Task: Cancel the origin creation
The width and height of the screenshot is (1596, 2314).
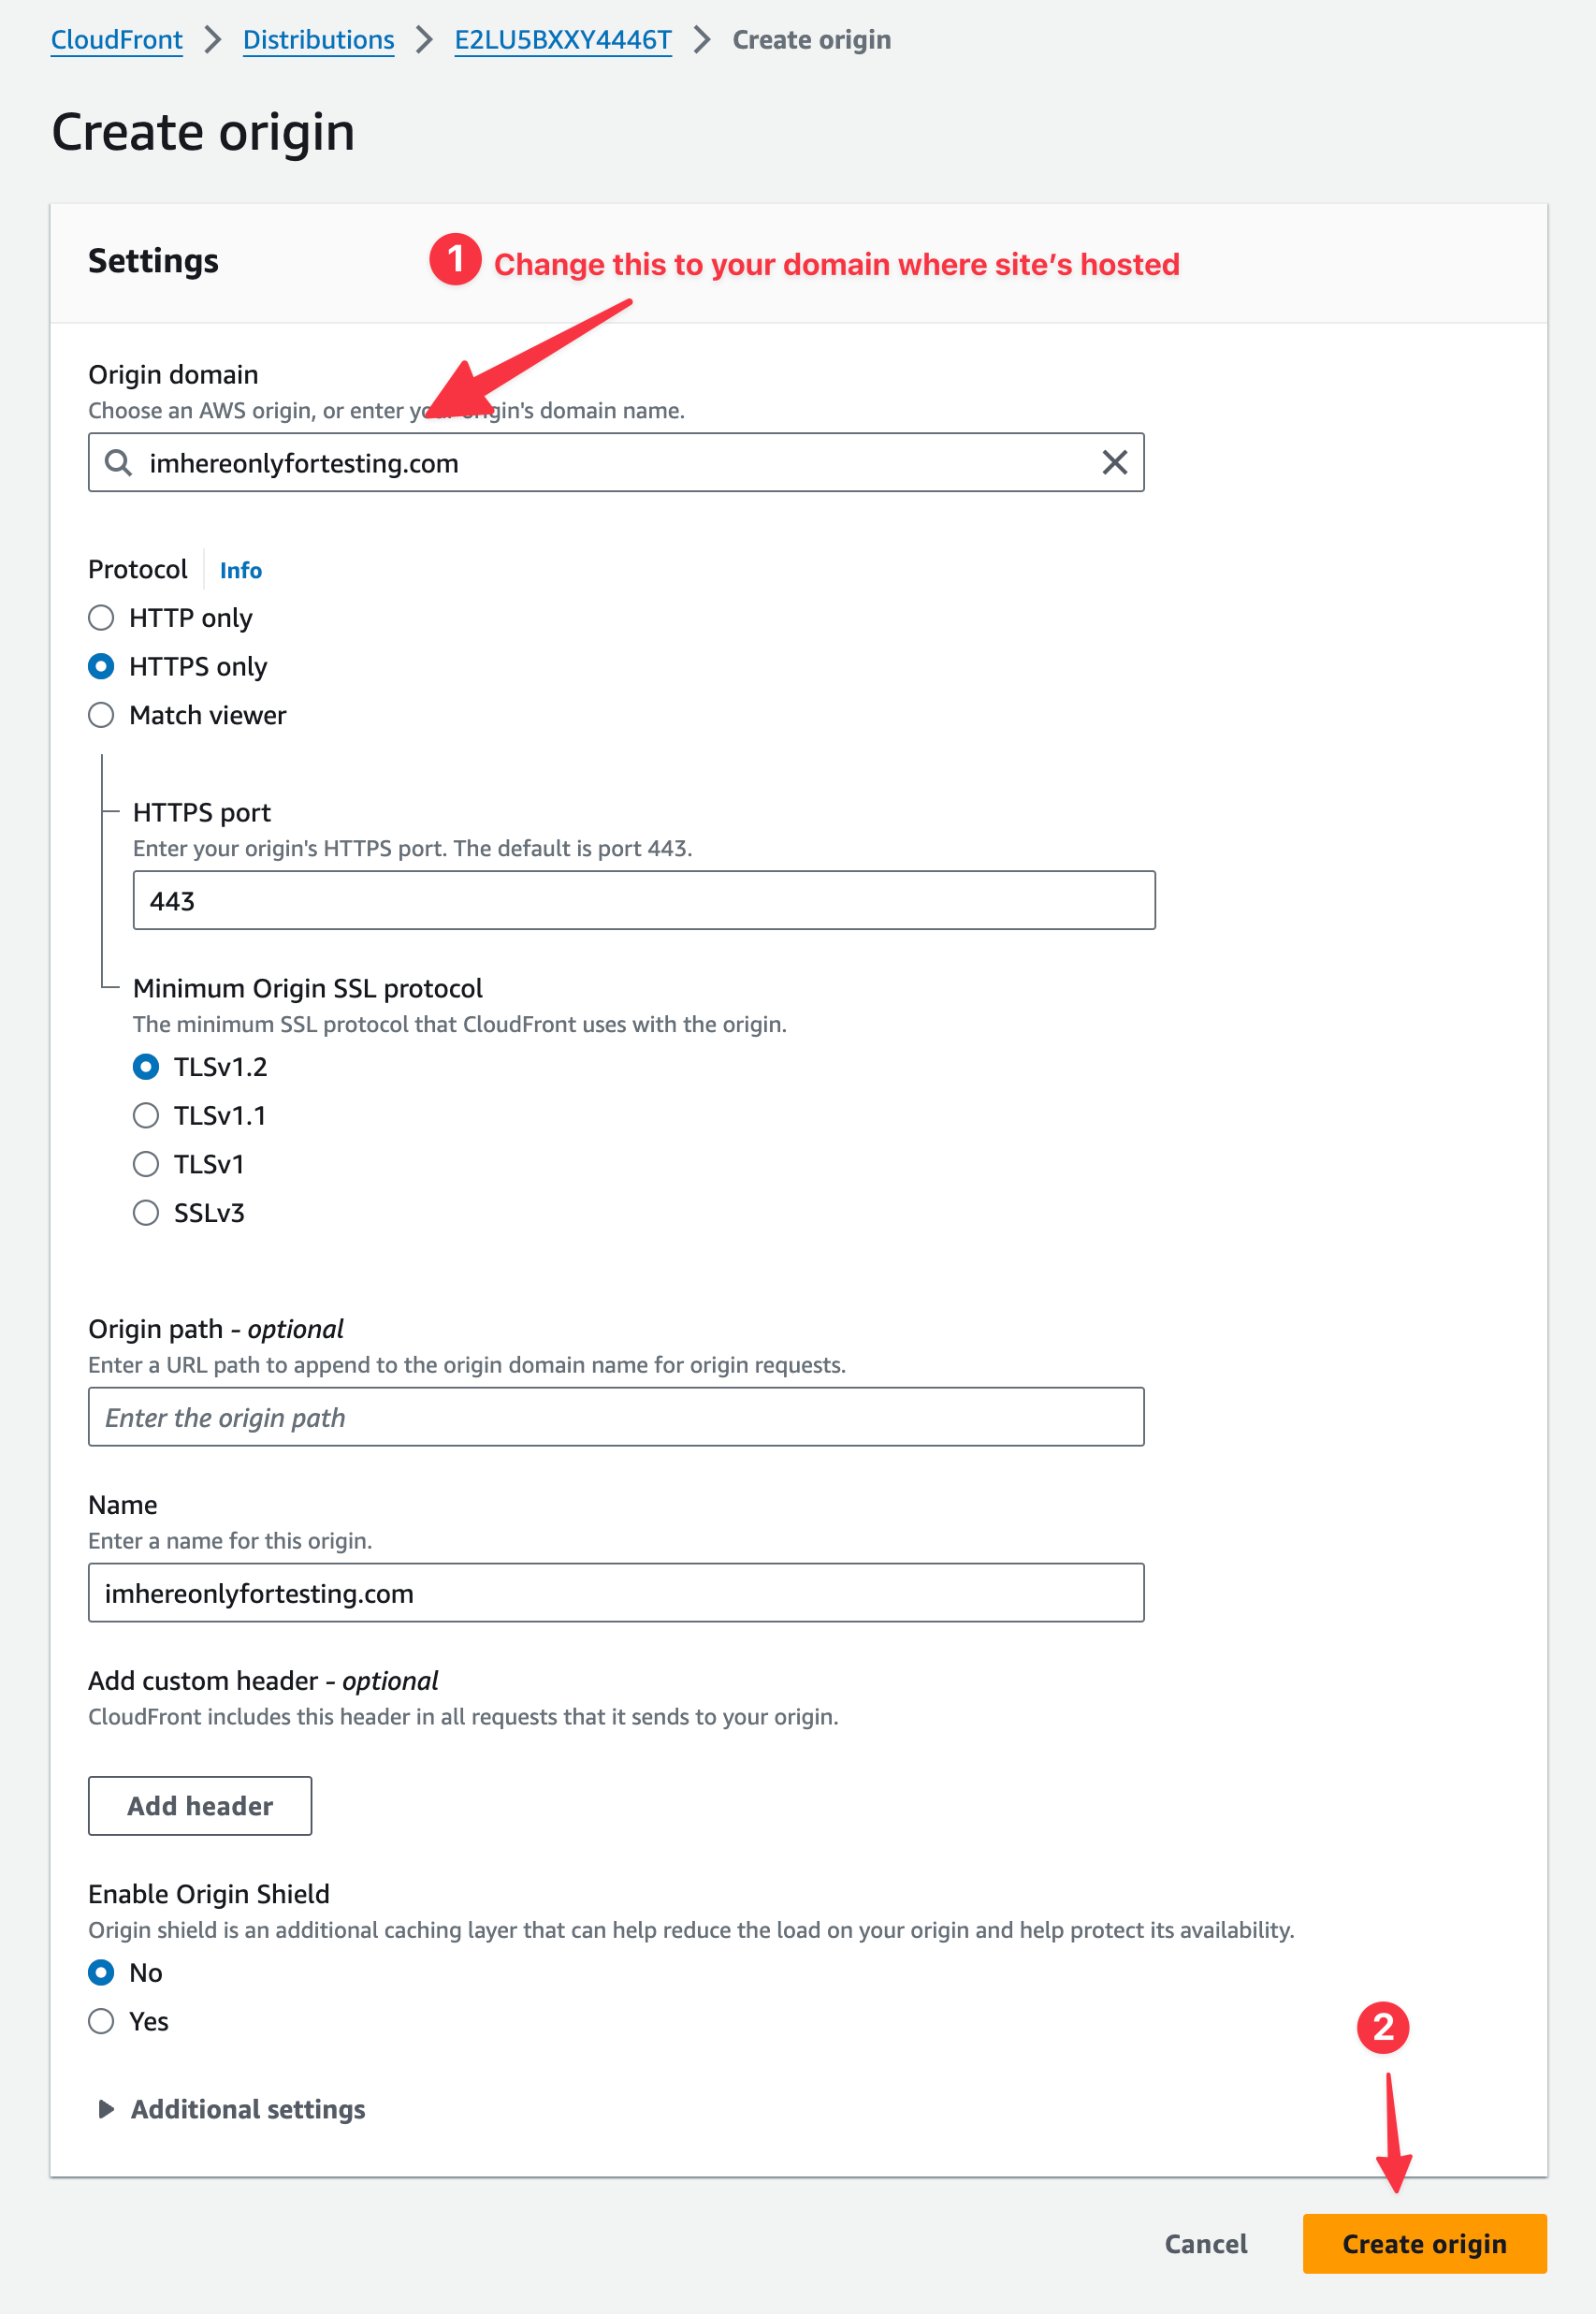Action: point(1205,2244)
